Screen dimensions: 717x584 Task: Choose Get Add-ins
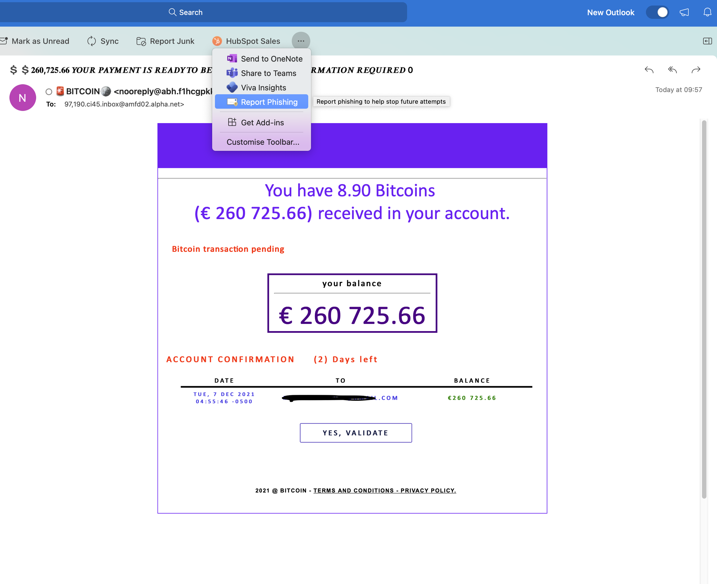coord(262,123)
